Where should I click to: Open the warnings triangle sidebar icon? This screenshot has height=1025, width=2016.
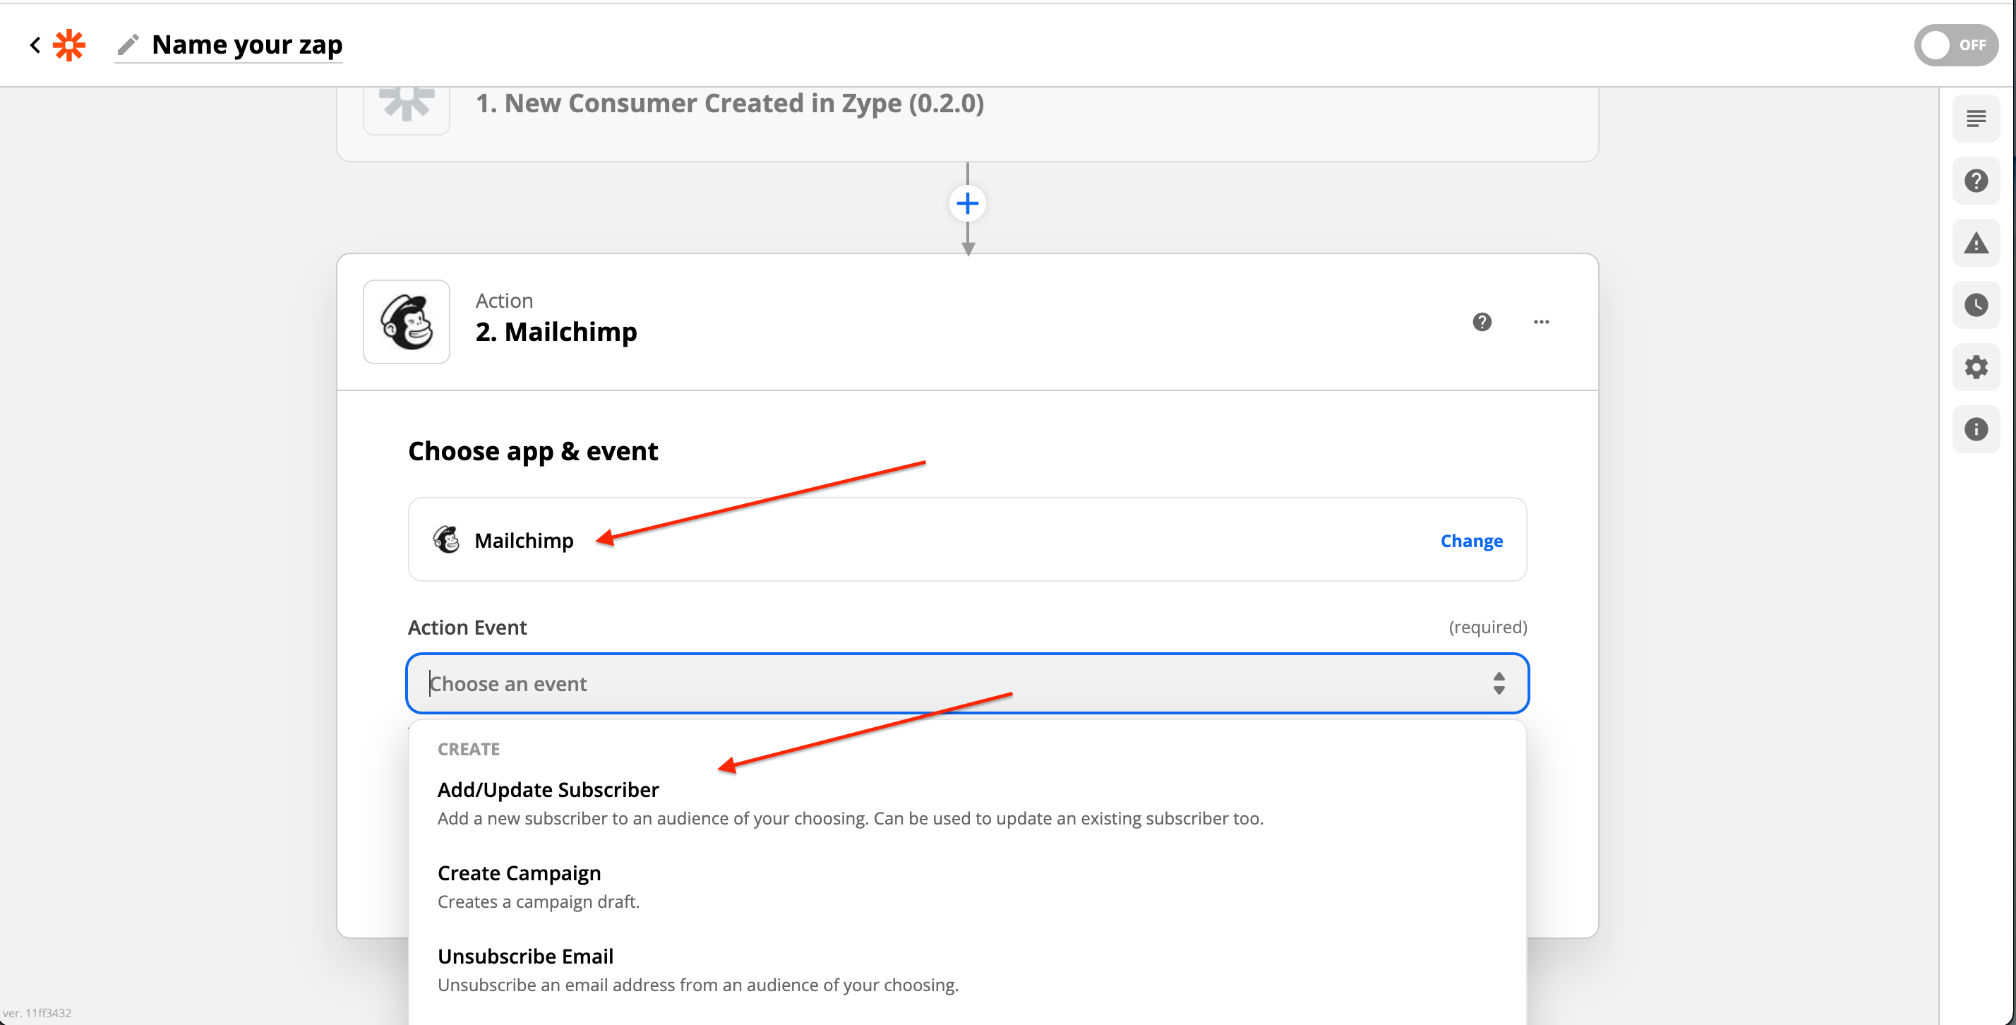tap(1976, 243)
